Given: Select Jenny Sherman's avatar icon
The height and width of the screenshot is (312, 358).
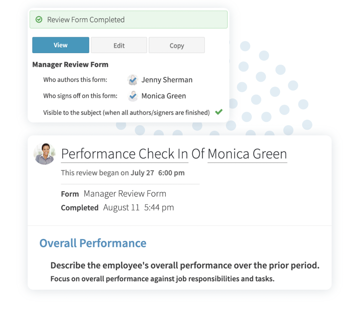Looking at the screenshot, I should click(132, 80).
